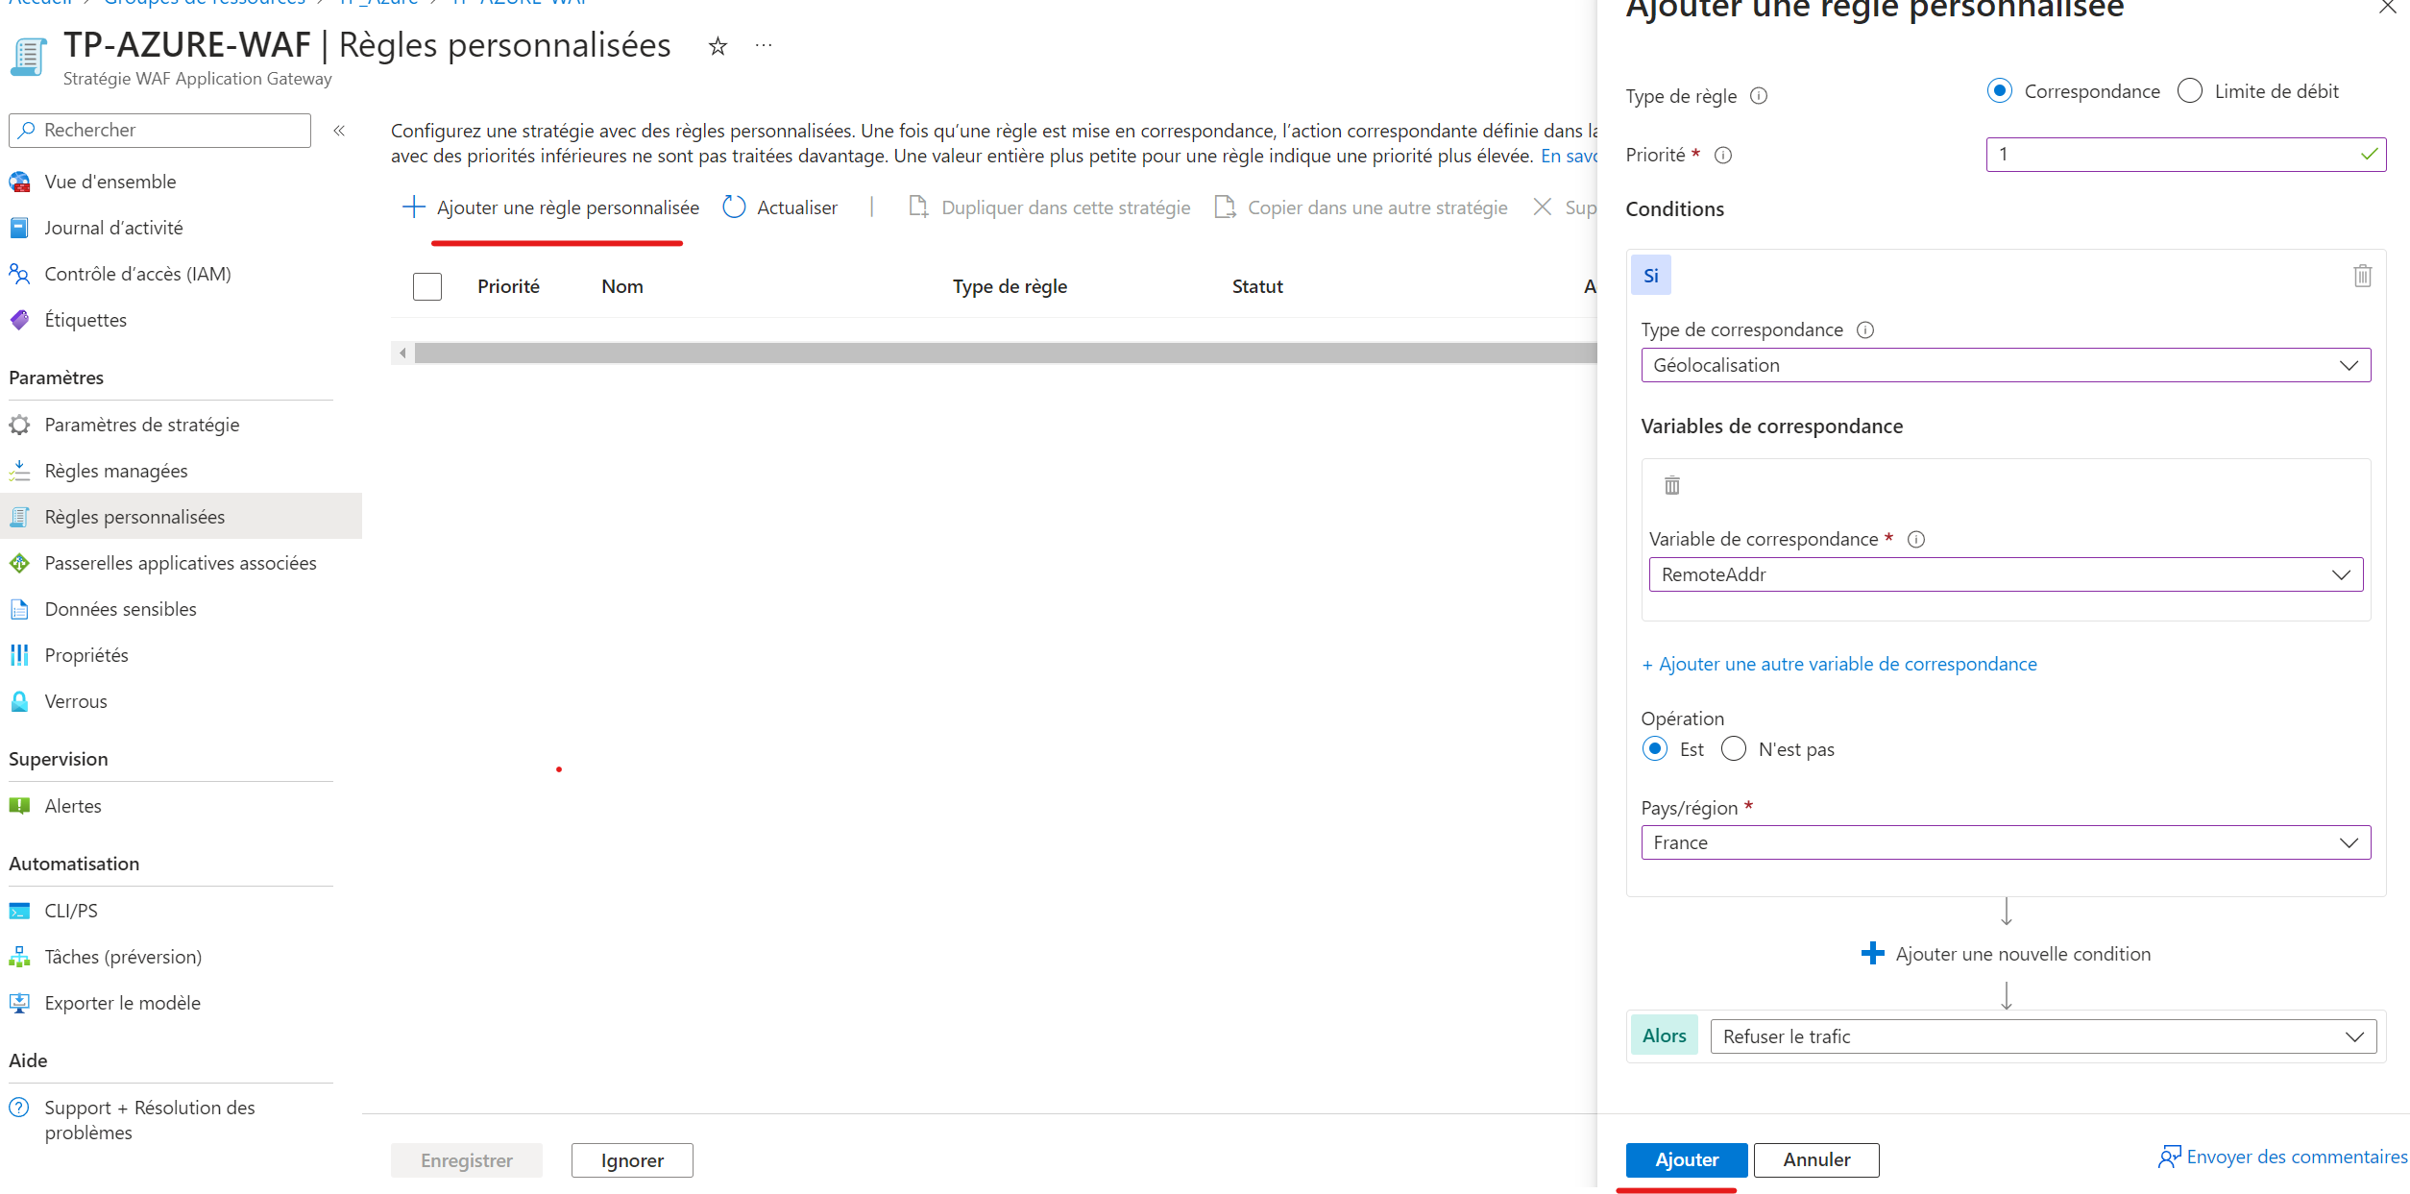Show info tooltip for Priorité
The image size is (2410, 1194).
(1723, 156)
